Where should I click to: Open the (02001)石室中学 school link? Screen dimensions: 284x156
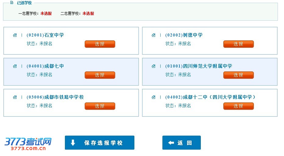[x=45, y=35]
